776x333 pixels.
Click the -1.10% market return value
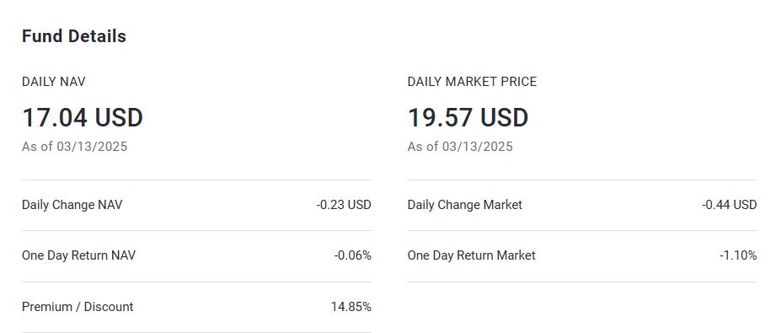738,255
